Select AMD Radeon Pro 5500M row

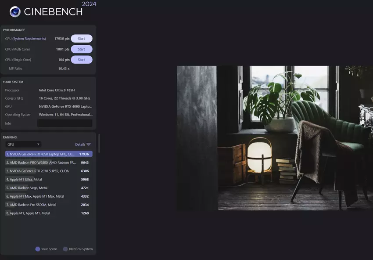pos(49,205)
